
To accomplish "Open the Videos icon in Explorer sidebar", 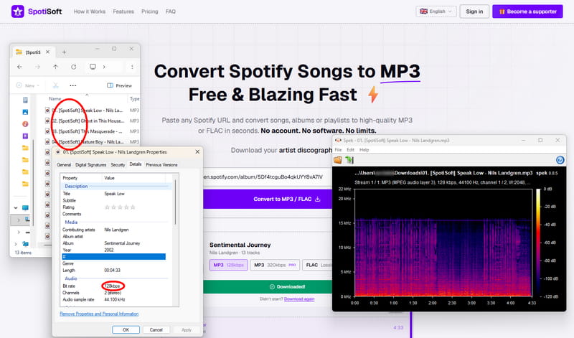I will click(x=25, y=136).
